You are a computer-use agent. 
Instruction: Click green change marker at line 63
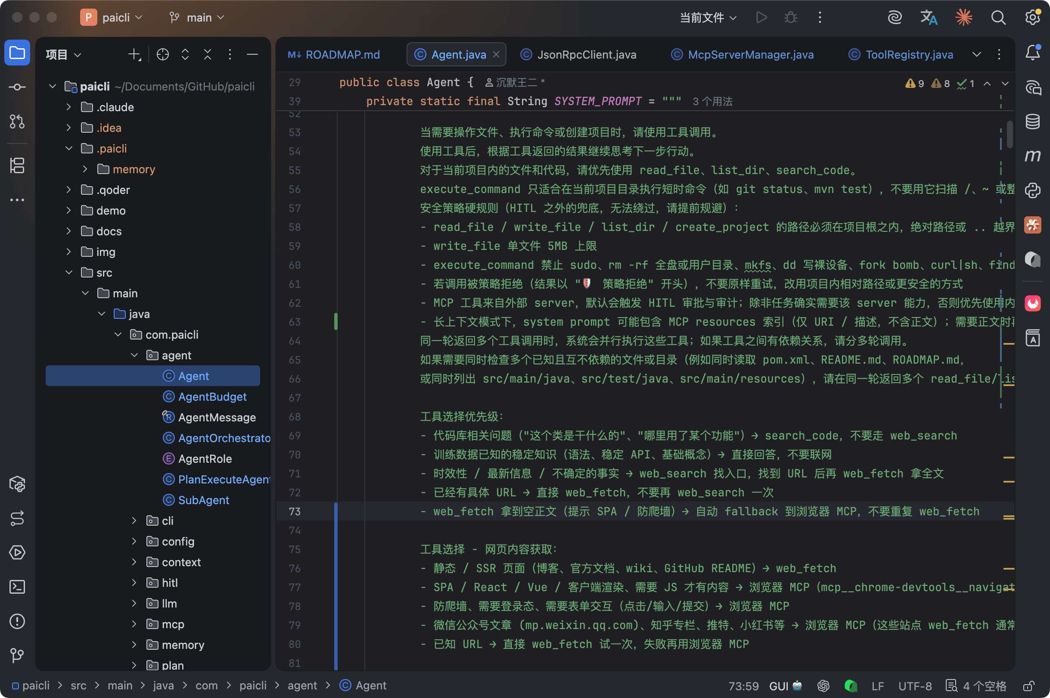coord(336,321)
